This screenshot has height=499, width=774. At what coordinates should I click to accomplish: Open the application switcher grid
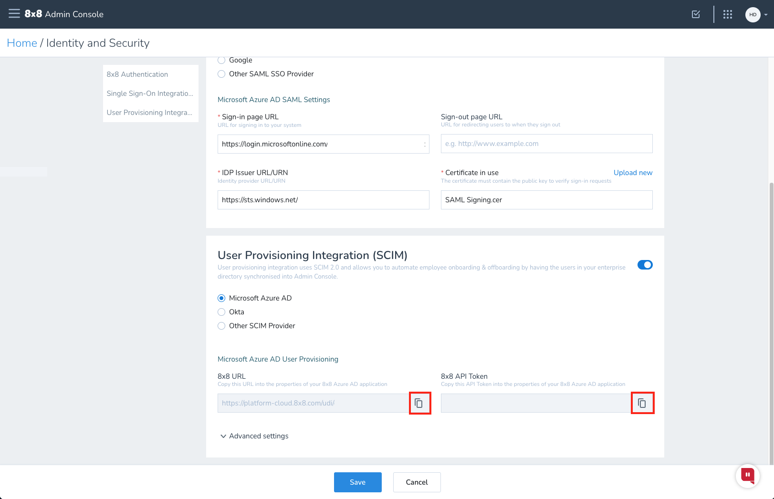point(727,14)
